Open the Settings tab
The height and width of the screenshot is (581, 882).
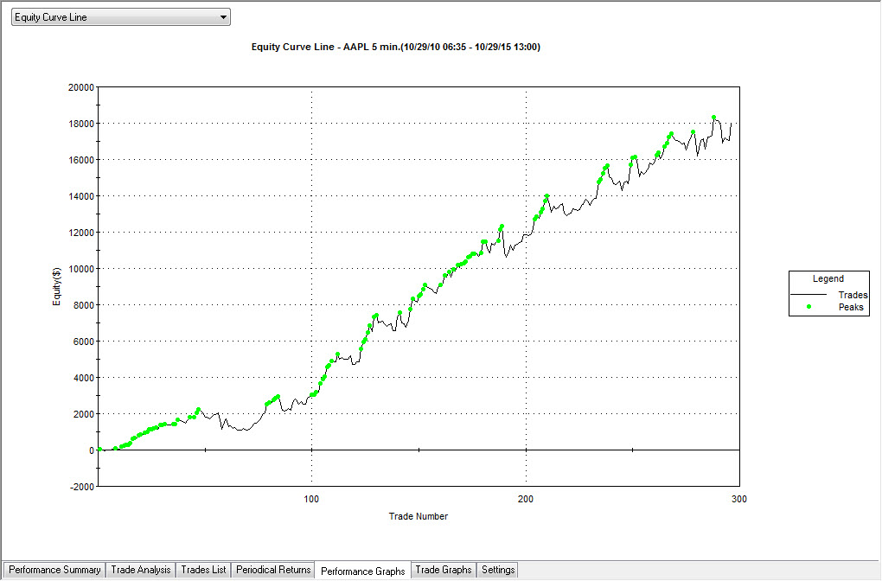(498, 570)
